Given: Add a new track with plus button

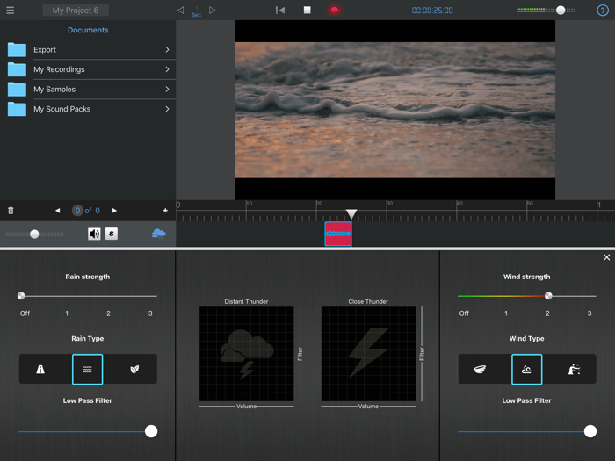Looking at the screenshot, I should pos(165,211).
